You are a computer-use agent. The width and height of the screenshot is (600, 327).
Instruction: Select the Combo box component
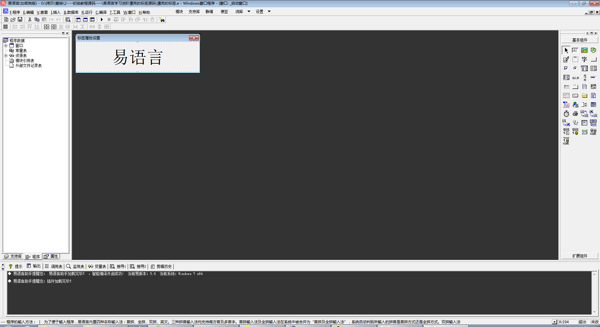click(x=584, y=68)
